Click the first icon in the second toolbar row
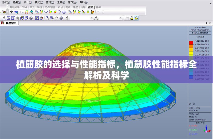Image resolution: width=213 pixels, height=139 pixels. (4, 18)
